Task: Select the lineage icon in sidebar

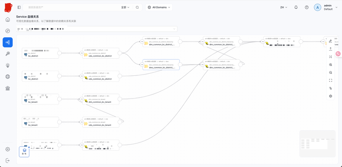Action: pyautogui.click(x=8, y=42)
